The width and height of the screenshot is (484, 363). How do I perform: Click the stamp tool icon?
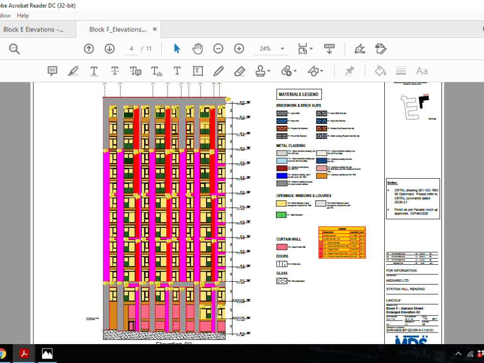tap(260, 71)
